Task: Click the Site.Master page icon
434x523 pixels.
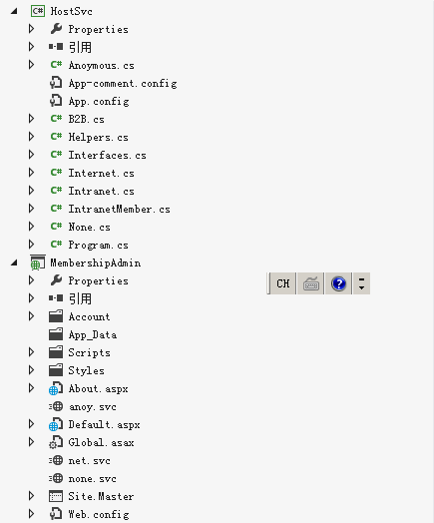Action: click(x=56, y=496)
